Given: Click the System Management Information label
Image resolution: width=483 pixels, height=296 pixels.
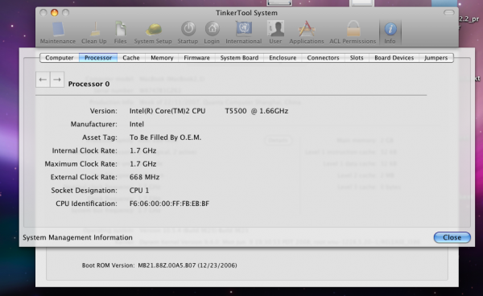Looking at the screenshot, I should click(x=77, y=237).
